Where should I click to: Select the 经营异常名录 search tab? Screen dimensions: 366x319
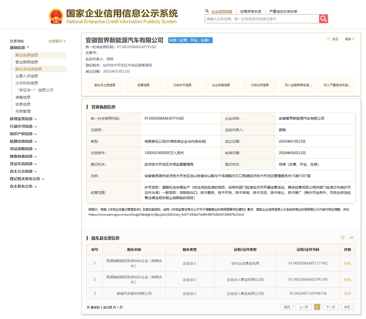[x=251, y=11]
